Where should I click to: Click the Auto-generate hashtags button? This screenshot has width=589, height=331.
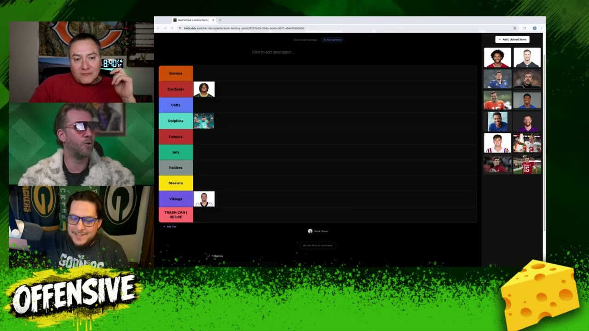coord(333,40)
